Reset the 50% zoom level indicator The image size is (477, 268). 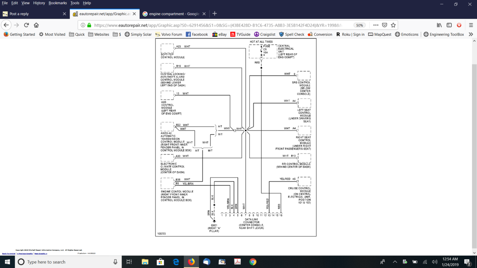coord(359,25)
